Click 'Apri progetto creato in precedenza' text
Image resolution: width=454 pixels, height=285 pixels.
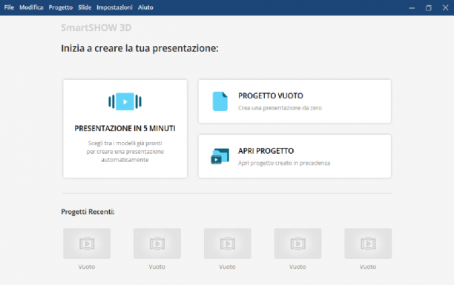click(284, 163)
